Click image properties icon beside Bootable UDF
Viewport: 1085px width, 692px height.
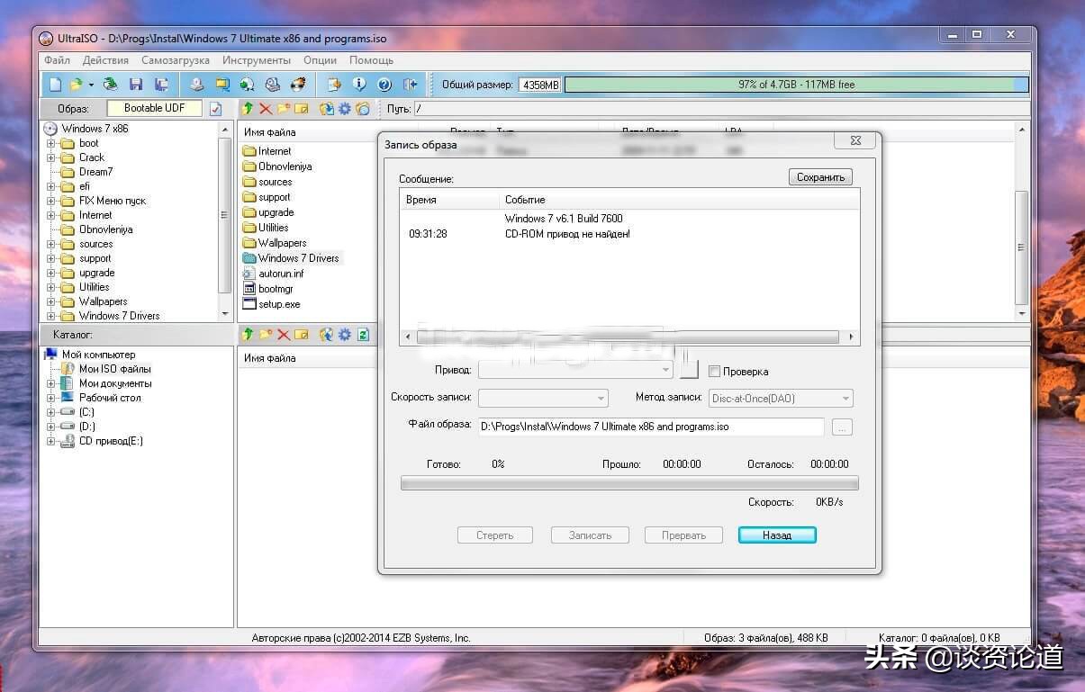coord(216,109)
